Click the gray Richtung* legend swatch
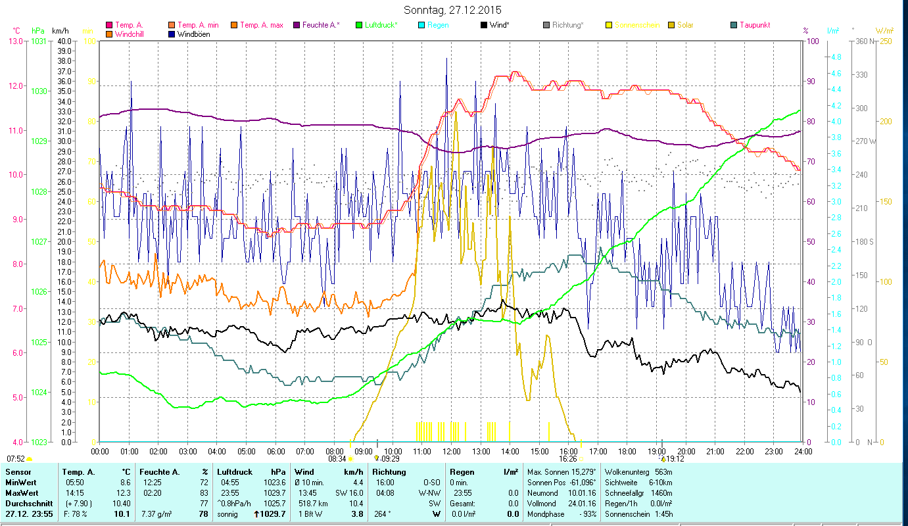This screenshot has width=908, height=526. tap(547, 25)
